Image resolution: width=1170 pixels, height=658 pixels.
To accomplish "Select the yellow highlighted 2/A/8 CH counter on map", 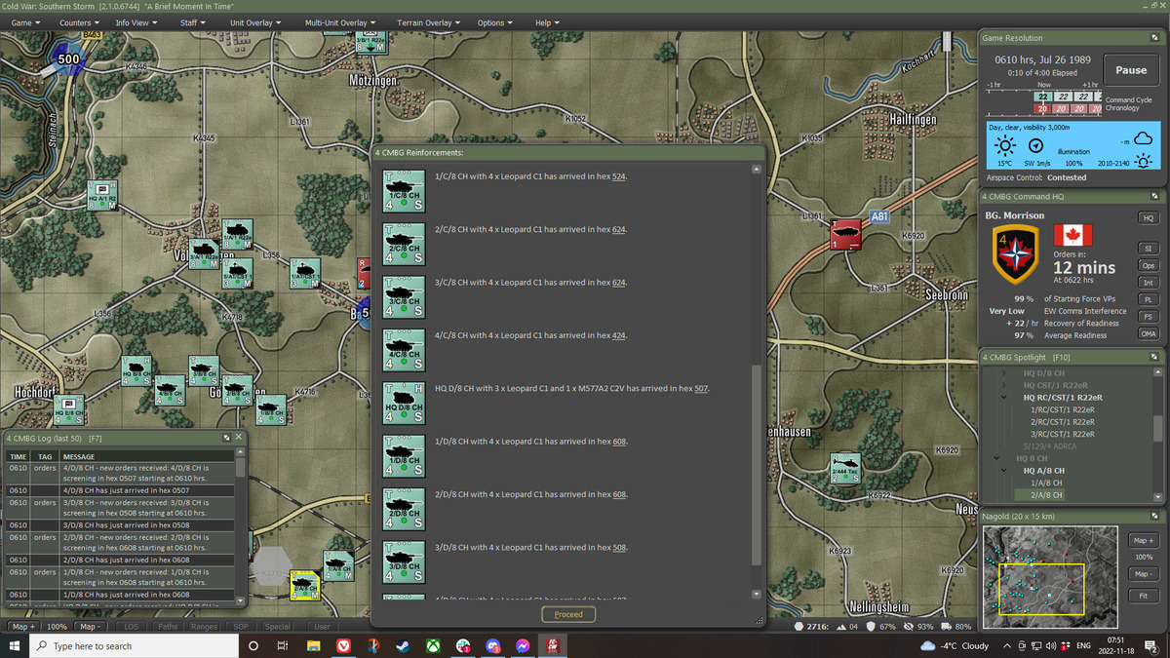I will pos(305,584).
